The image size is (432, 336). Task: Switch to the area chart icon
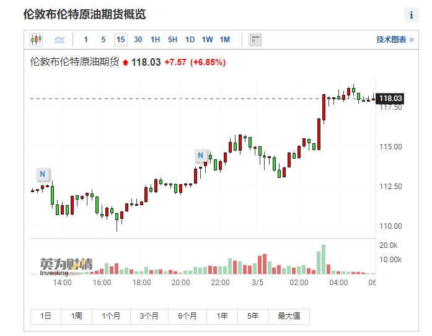point(60,40)
